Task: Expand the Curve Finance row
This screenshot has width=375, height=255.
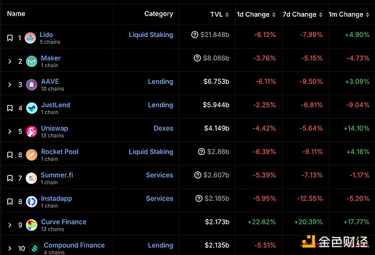Action: [9, 224]
